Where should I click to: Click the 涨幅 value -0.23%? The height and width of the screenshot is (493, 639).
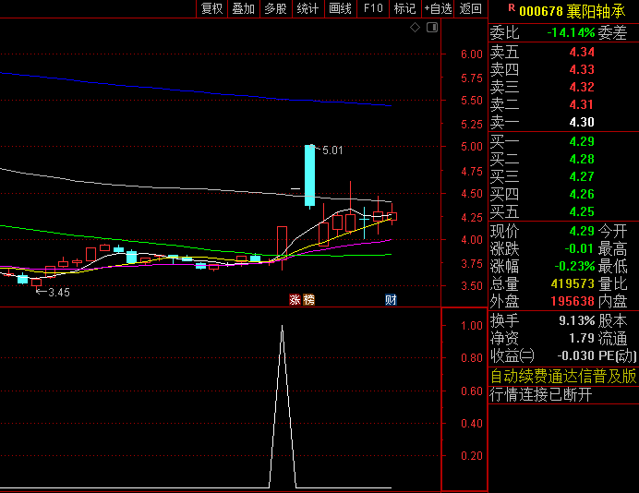(x=574, y=267)
